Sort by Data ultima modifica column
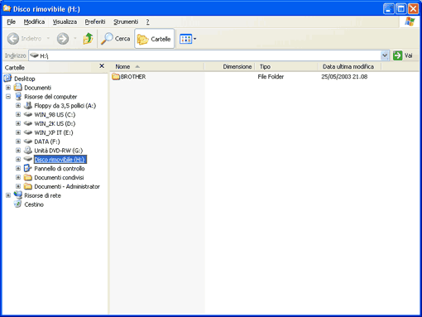The height and width of the screenshot is (317, 422). [x=348, y=66]
